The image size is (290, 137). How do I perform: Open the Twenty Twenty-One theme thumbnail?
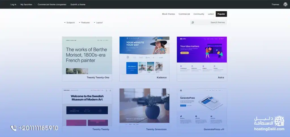87,55
